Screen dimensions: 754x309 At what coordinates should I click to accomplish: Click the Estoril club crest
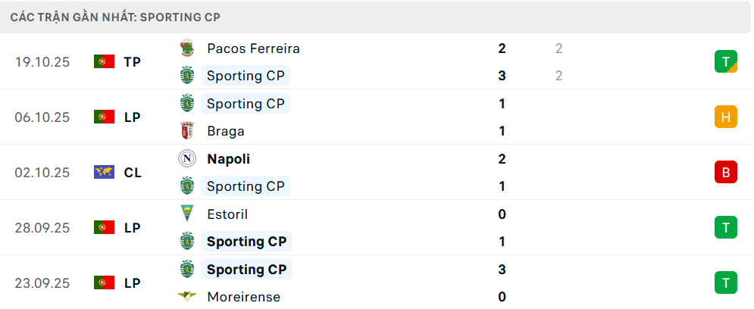[186, 214]
